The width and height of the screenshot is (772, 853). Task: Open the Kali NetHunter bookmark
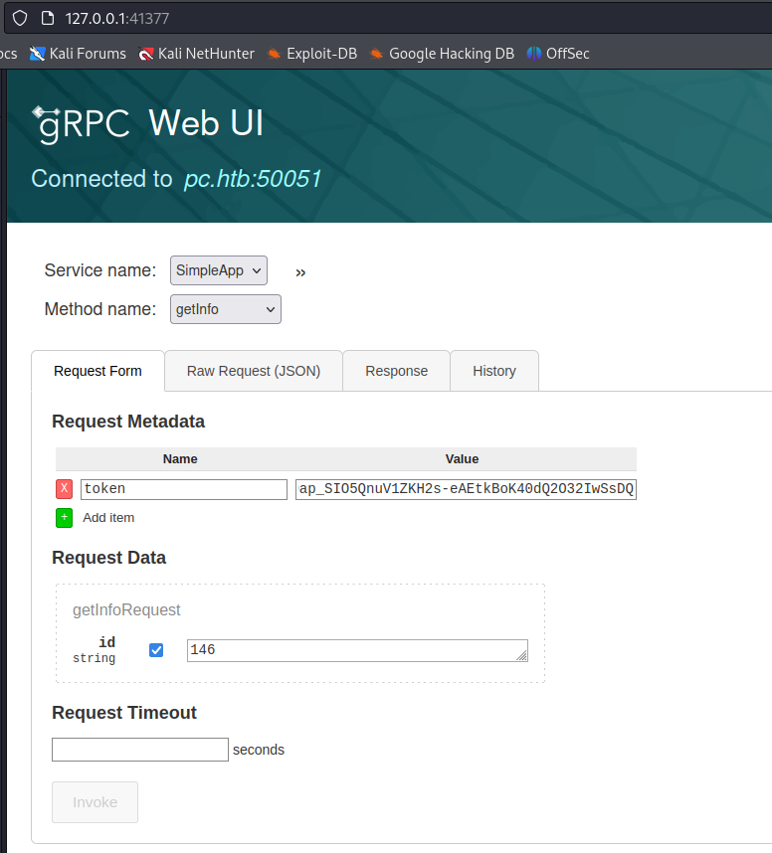click(197, 54)
